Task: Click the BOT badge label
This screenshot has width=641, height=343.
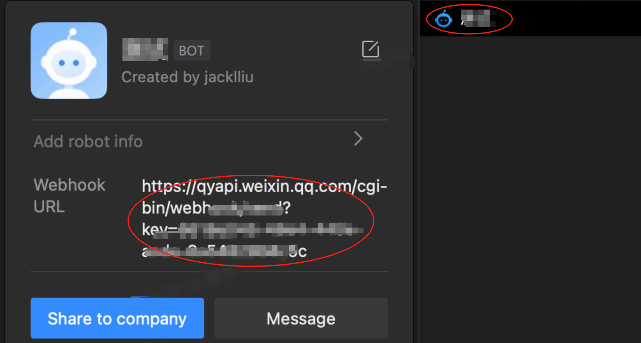Action: click(192, 50)
